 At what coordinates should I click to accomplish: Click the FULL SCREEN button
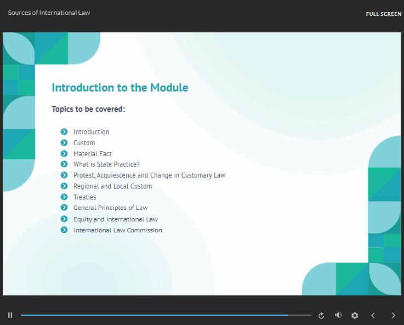pyautogui.click(x=383, y=14)
